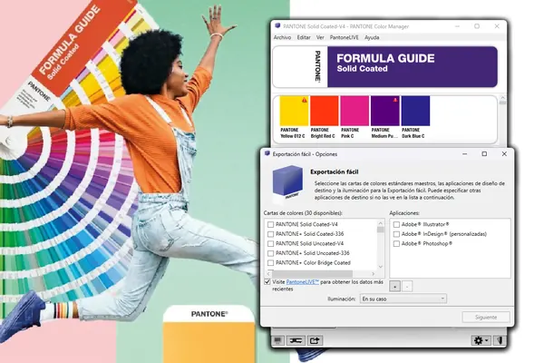The image size is (544, 363).
Task: Maximize the Exportación fácil dialog
Action: 484,154
